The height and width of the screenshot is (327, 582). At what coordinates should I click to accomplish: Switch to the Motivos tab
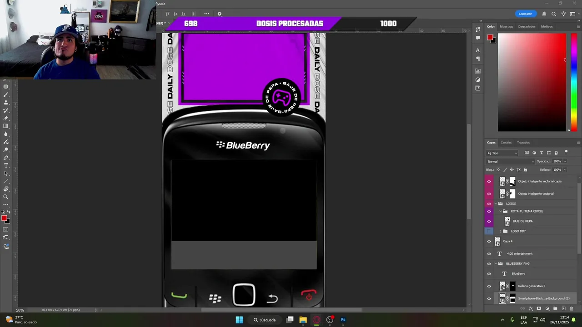click(x=547, y=26)
